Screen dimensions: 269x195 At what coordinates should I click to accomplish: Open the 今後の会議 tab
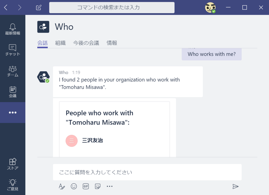pyautogui.click(x=86, y=43)
